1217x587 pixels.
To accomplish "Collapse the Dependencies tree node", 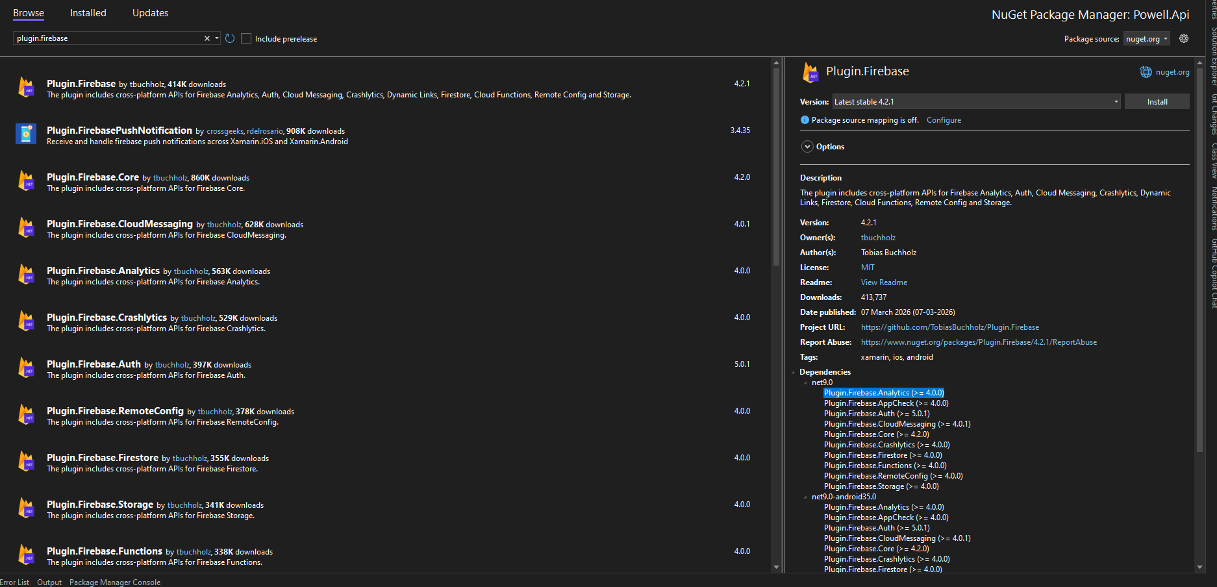I will pyautogui.click(x=794, y=372).
